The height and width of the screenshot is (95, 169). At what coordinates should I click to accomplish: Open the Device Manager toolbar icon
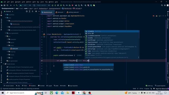click(79, 5)
